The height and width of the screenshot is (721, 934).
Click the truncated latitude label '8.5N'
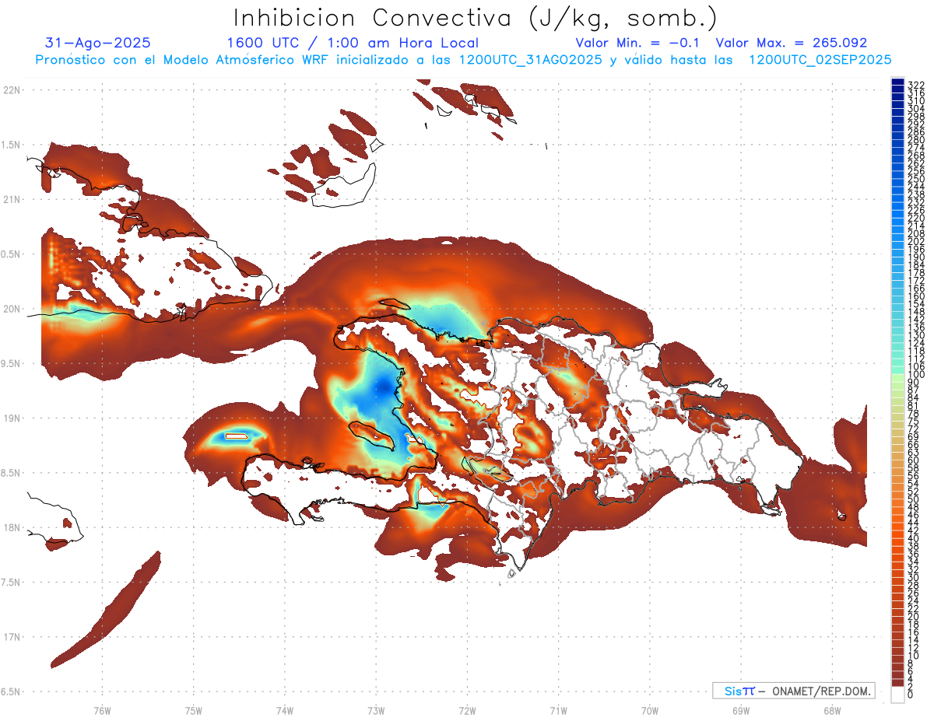(10, 473)
